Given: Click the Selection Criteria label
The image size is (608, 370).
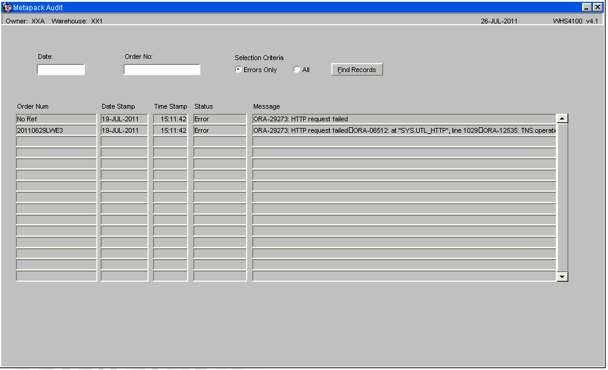Looking at the screenshot, I should [x=259, y=58].
